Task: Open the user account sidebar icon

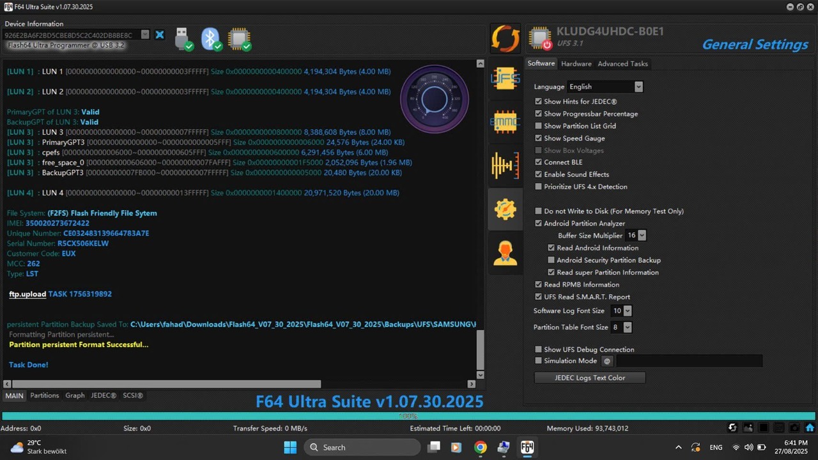Action: tap(505, 253)
